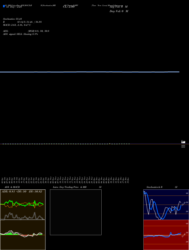Viewport: 189px width, 250px height.
Task: Click the "Day Vol: 0 M" label
Action: (x=119, y=11)
